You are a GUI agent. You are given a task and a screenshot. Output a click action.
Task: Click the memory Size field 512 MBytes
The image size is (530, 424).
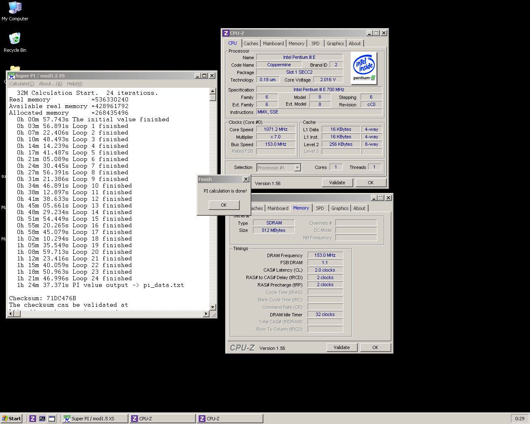274,230
